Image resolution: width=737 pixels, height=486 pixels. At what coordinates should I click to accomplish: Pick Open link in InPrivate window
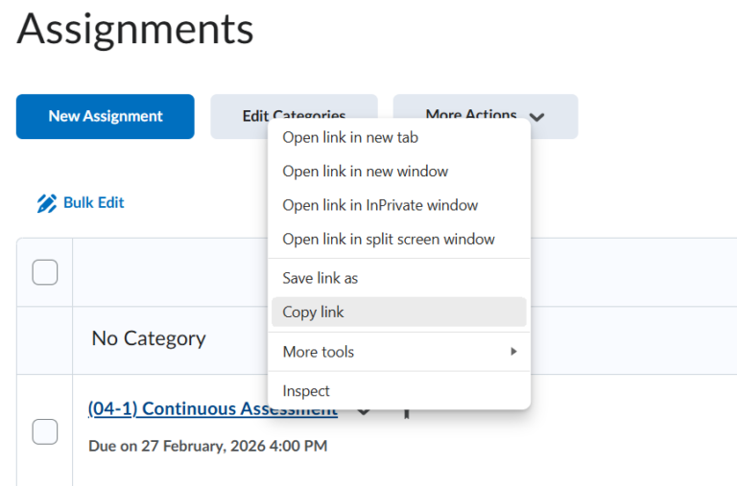(x=380, y=205)
